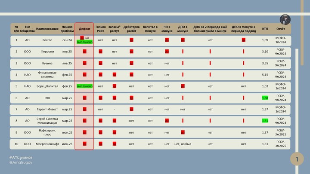Click the red Дебиторка marker for Финансовые системы

point(131,75)
